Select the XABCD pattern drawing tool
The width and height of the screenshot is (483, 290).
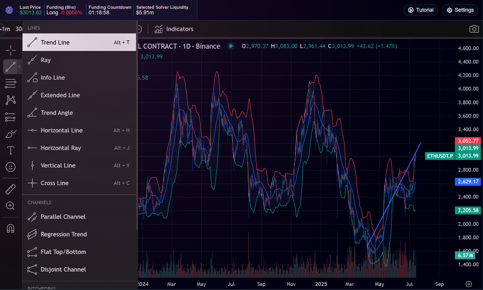(x=11, y=100)
